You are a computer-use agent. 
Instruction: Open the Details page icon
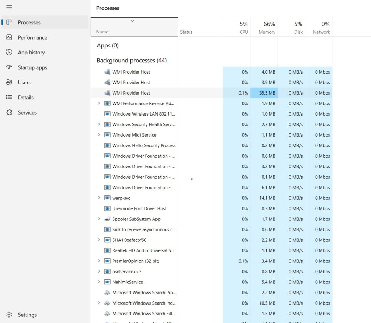tap(9, 97)
